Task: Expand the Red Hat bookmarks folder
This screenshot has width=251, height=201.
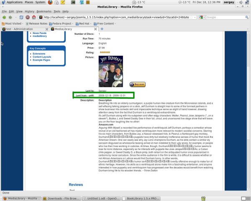Action: 83,23
